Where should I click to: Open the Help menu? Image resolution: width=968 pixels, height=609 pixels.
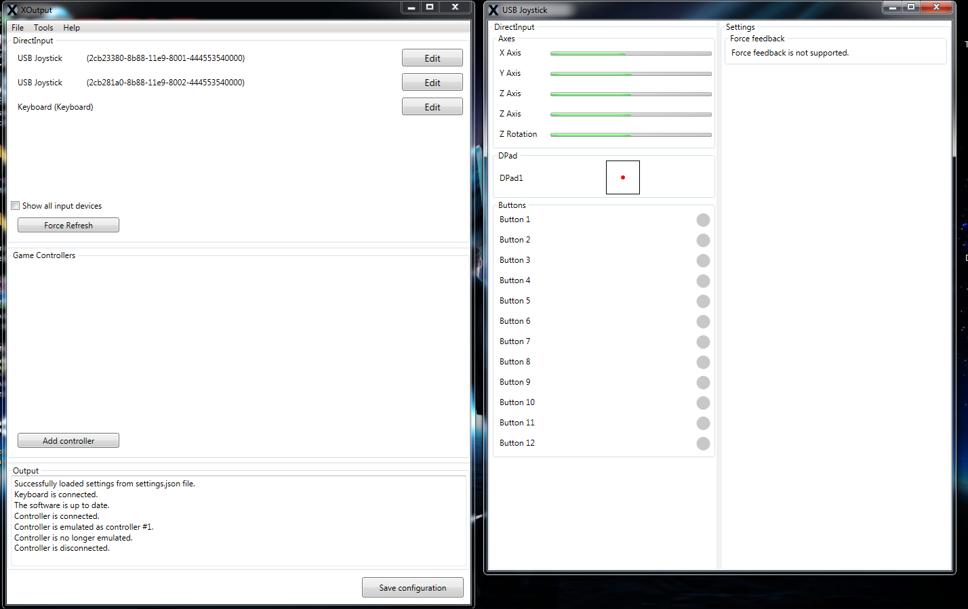71,27
